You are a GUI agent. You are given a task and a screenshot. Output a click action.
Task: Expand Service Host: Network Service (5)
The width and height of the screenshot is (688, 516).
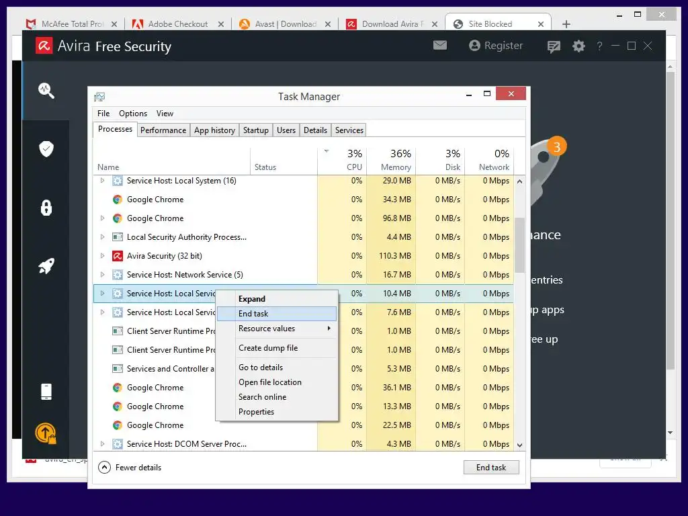click(102, 275)
